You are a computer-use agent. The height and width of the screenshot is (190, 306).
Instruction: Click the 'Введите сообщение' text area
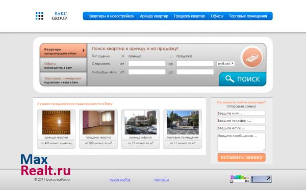(241, 142)
